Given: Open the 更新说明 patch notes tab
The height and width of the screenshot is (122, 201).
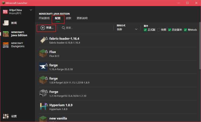Looking at the screenshot, I should [82, 18].
